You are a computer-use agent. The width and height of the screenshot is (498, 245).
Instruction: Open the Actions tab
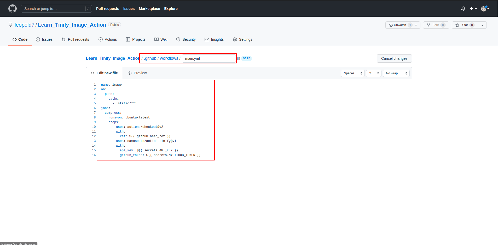coord(108,39)
